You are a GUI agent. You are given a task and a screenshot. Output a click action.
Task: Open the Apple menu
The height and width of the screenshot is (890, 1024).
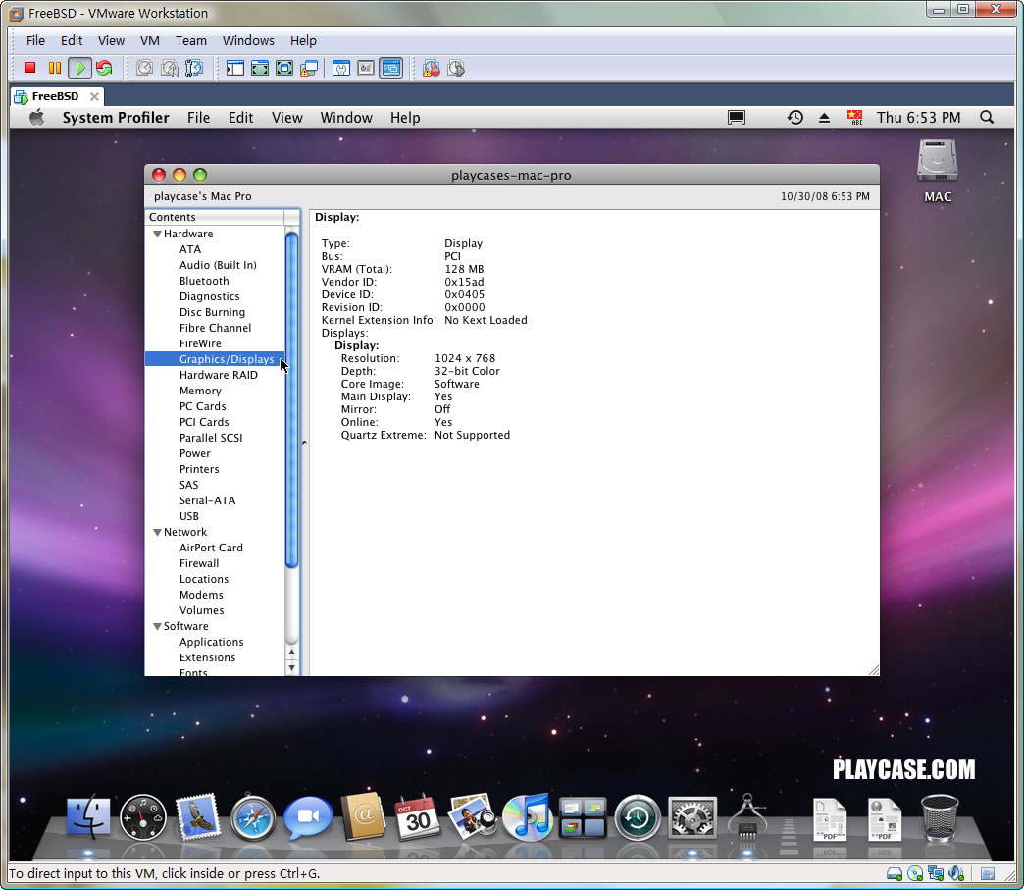(36, 118)
